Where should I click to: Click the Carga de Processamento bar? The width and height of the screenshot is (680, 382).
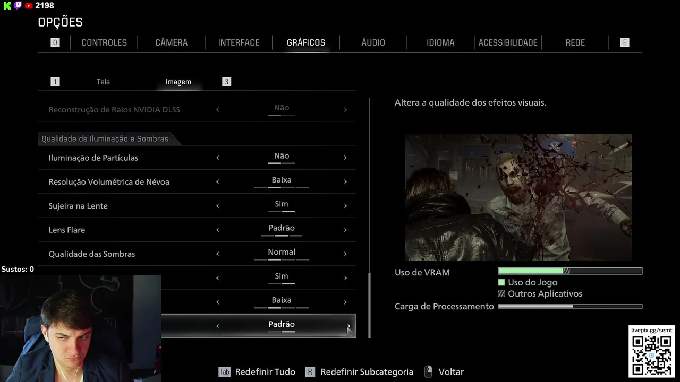[570, 306]
